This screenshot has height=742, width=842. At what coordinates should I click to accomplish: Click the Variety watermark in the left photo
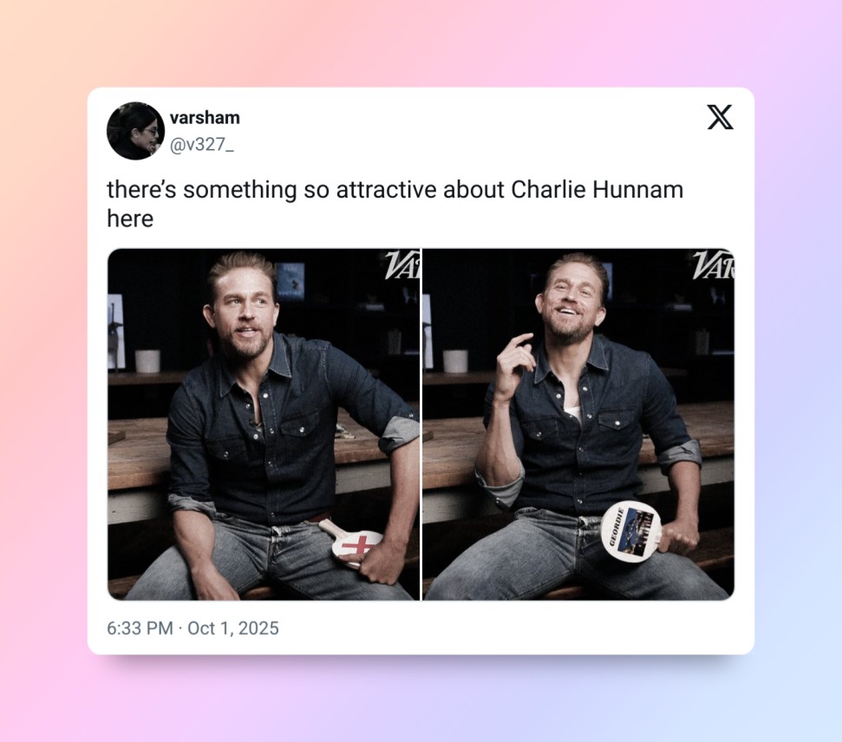point(402,265)
